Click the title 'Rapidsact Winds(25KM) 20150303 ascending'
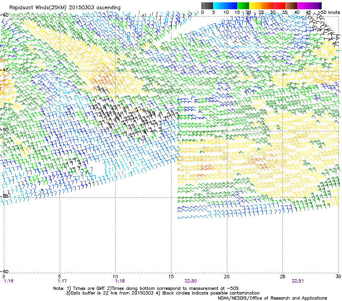The height and width of the screenshot is (301, 342). pos(65,8)
